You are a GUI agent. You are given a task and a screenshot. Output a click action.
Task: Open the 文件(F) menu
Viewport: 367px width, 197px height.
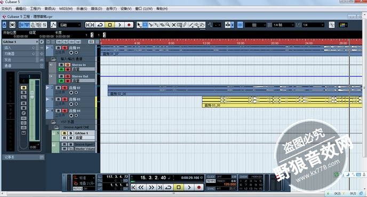point(6,9)
